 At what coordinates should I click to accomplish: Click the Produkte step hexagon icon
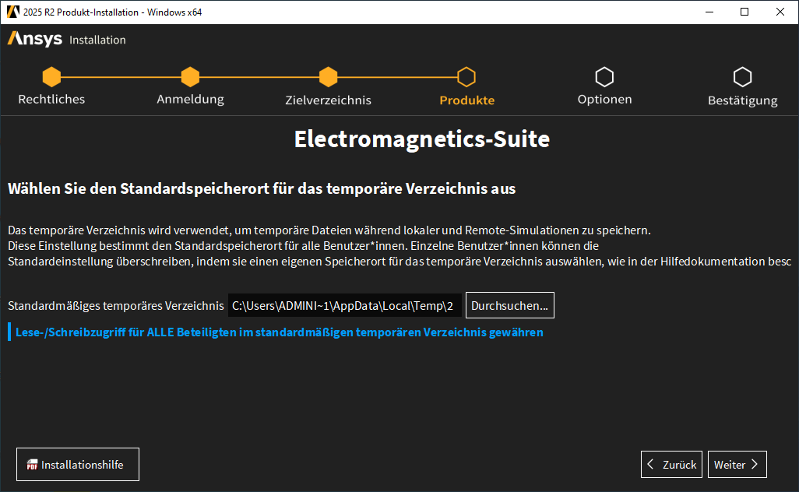(466, 77)
